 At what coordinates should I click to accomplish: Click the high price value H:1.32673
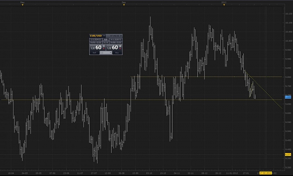click(x=116, y=39)
